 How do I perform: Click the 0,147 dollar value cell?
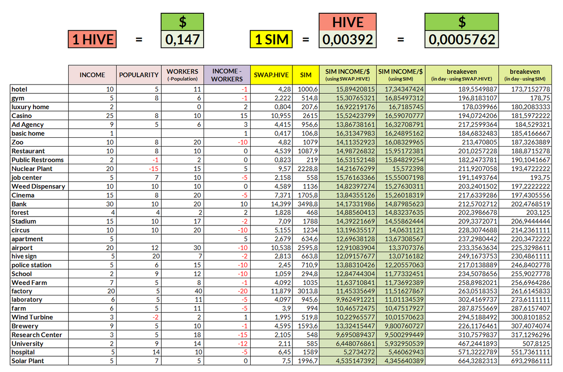pyautogui.click(x=182, y=40)
